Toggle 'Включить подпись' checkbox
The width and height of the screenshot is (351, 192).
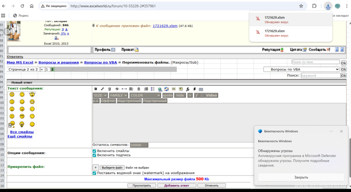pos(95,155)
